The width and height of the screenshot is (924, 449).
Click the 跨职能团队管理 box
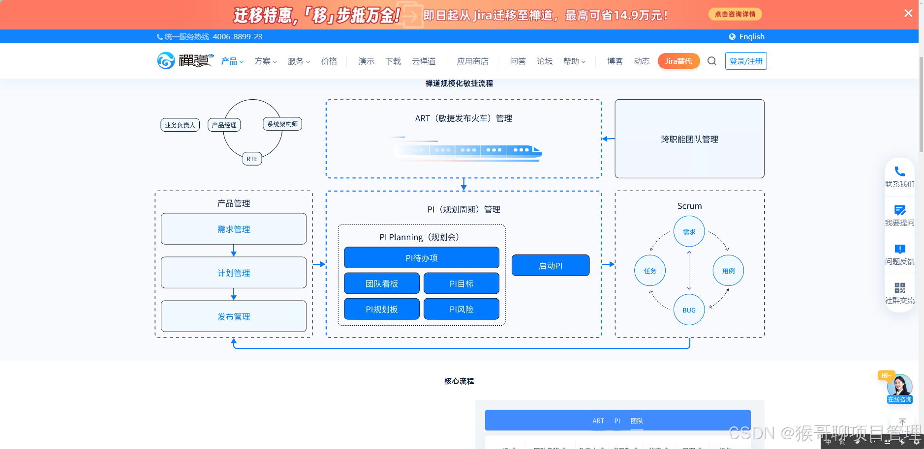[689, 139]
